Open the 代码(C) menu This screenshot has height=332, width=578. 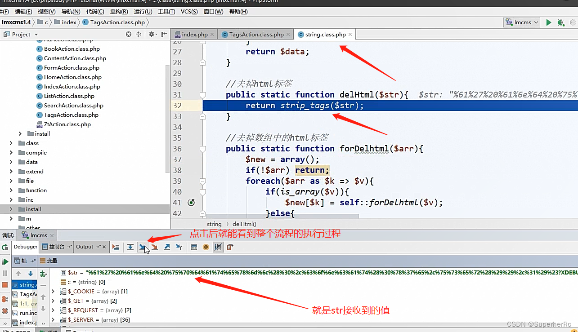pyautogui.click(x=95, y=11)
